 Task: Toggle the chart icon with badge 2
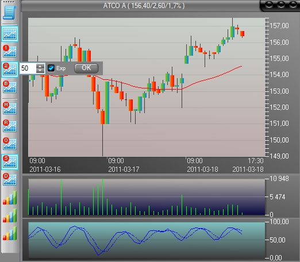pyautogui.click(x=10, y=70)
